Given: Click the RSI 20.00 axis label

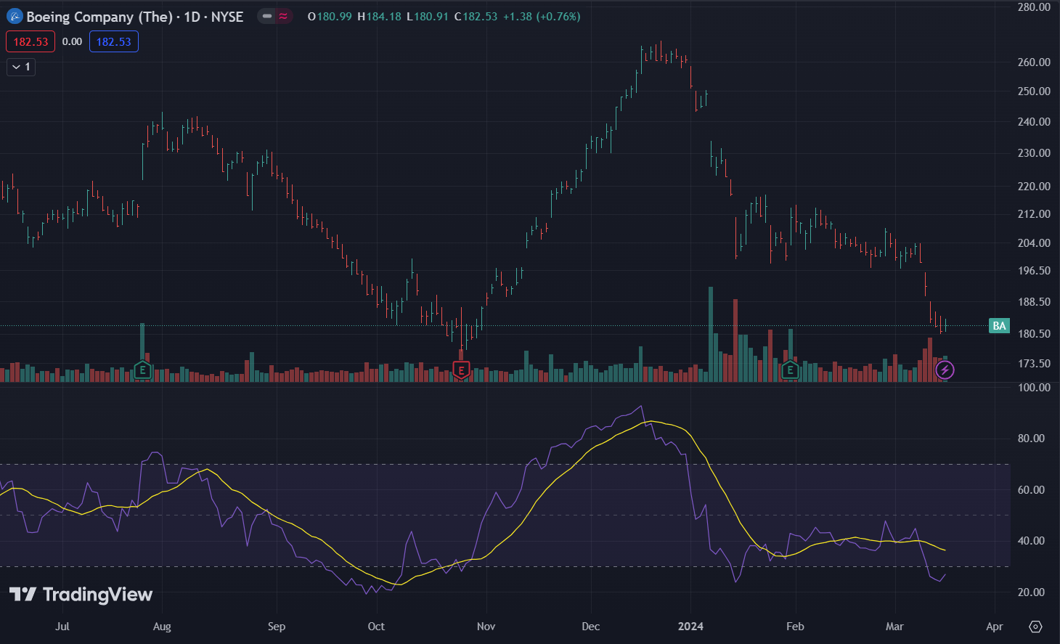Looking at the screenshot, I should pos(1031,592).
